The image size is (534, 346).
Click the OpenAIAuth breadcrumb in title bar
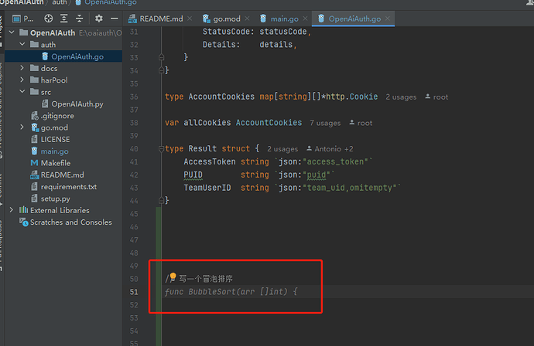tap(22, 2)
